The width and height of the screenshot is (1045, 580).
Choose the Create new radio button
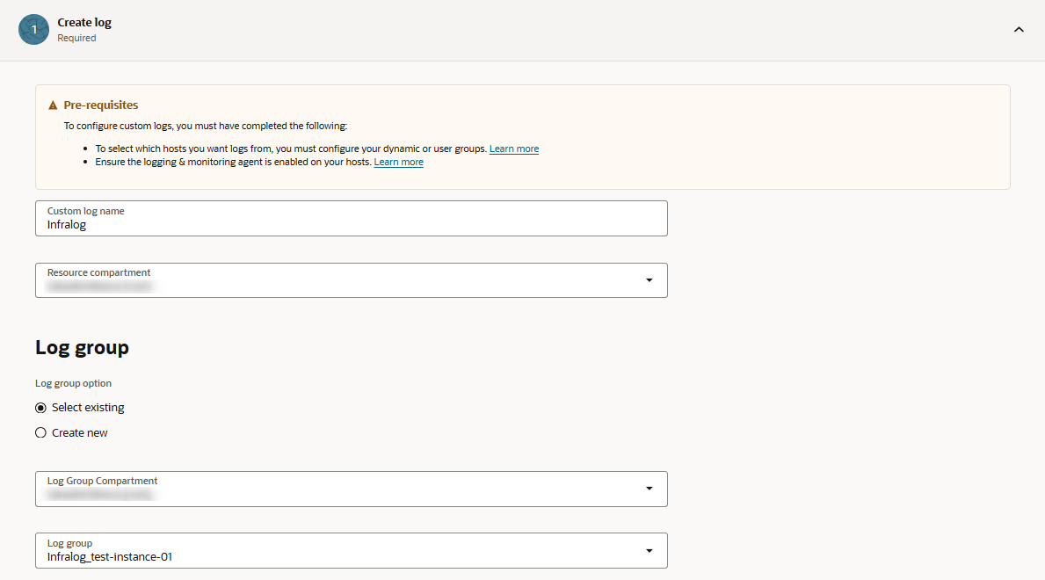click(x=40, y=433)
